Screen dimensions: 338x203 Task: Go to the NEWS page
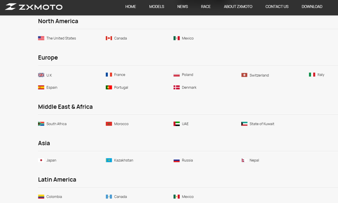tap(182, 7)
